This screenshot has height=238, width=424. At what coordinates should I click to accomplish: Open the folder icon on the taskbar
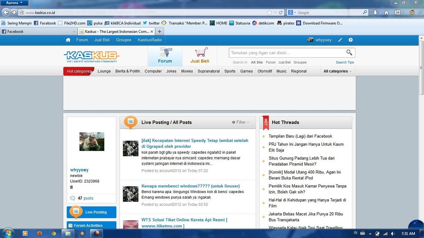pos(68,233)
